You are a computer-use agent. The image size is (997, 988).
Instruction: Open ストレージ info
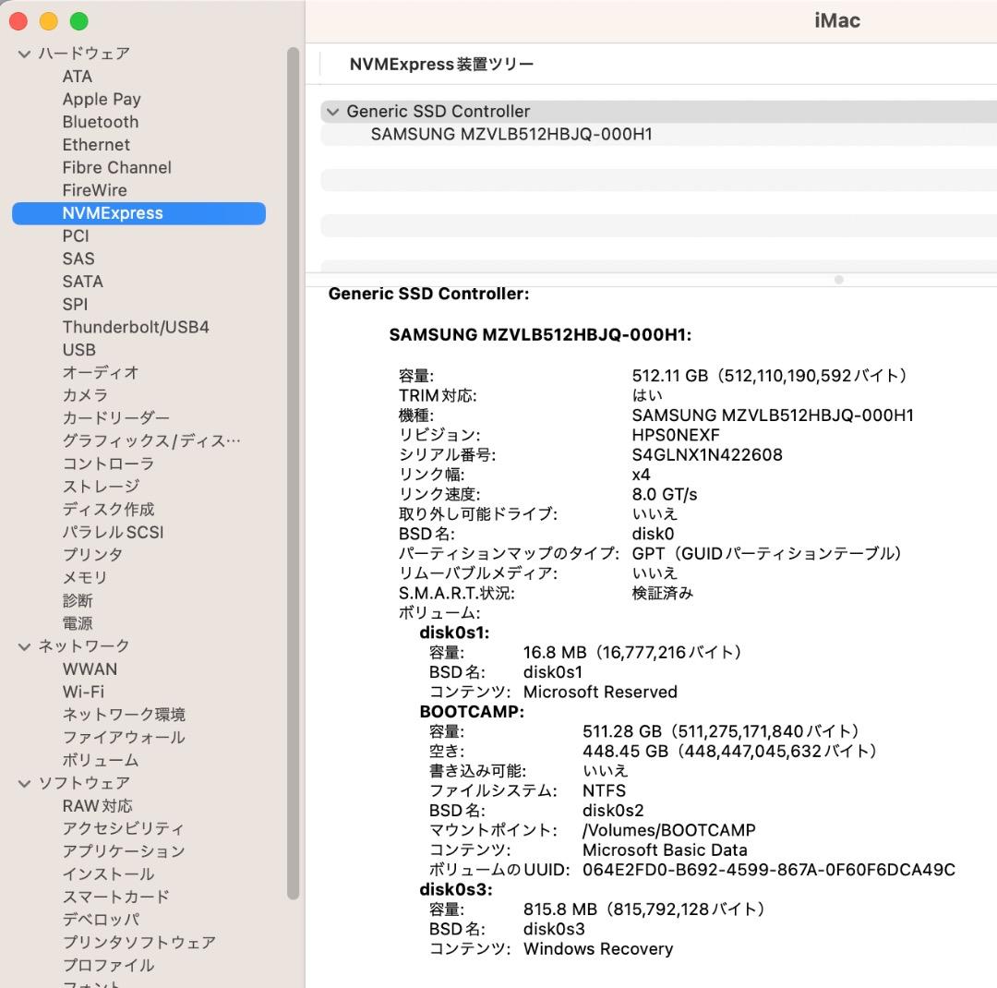coord(102,487)
